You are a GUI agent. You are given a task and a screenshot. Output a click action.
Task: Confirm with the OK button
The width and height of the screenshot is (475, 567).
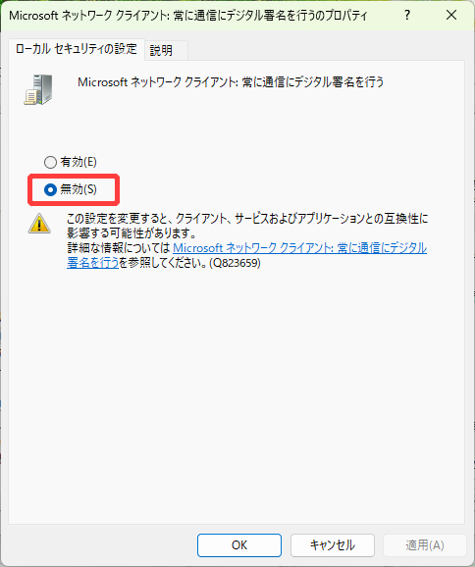[x=239, y=545]
